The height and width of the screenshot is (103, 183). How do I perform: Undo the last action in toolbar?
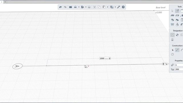(x=60, y=7)
